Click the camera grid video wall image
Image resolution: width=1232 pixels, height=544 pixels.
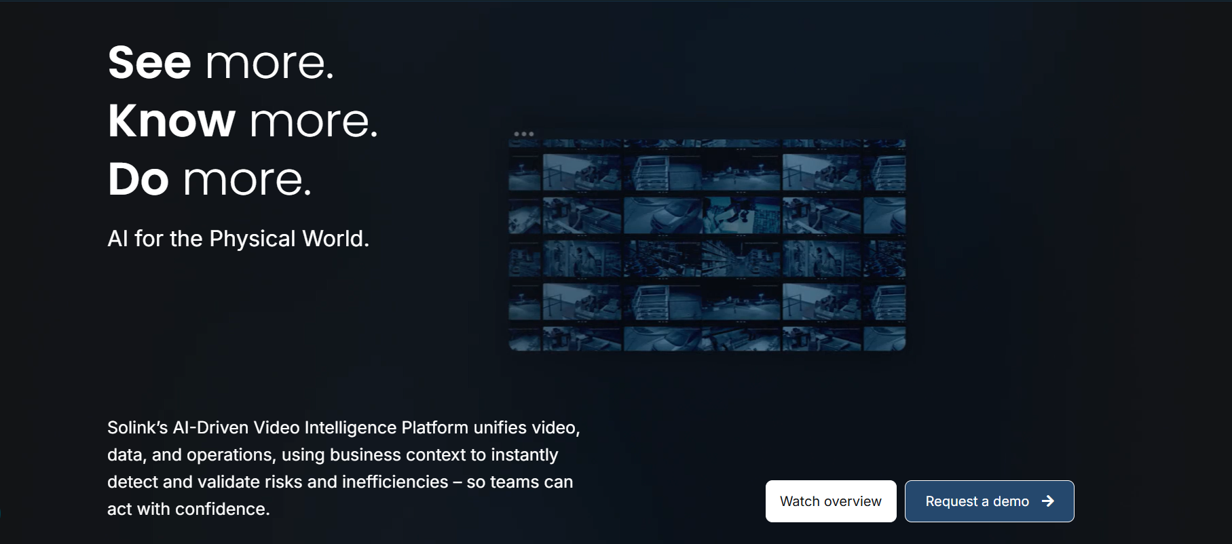tap(707, 245)
